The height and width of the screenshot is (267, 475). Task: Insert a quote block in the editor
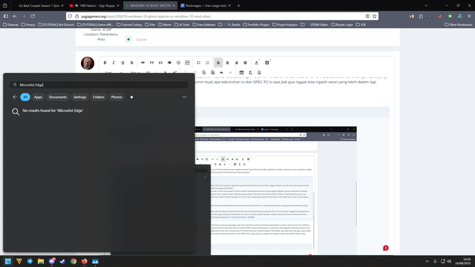pos(152,63)
